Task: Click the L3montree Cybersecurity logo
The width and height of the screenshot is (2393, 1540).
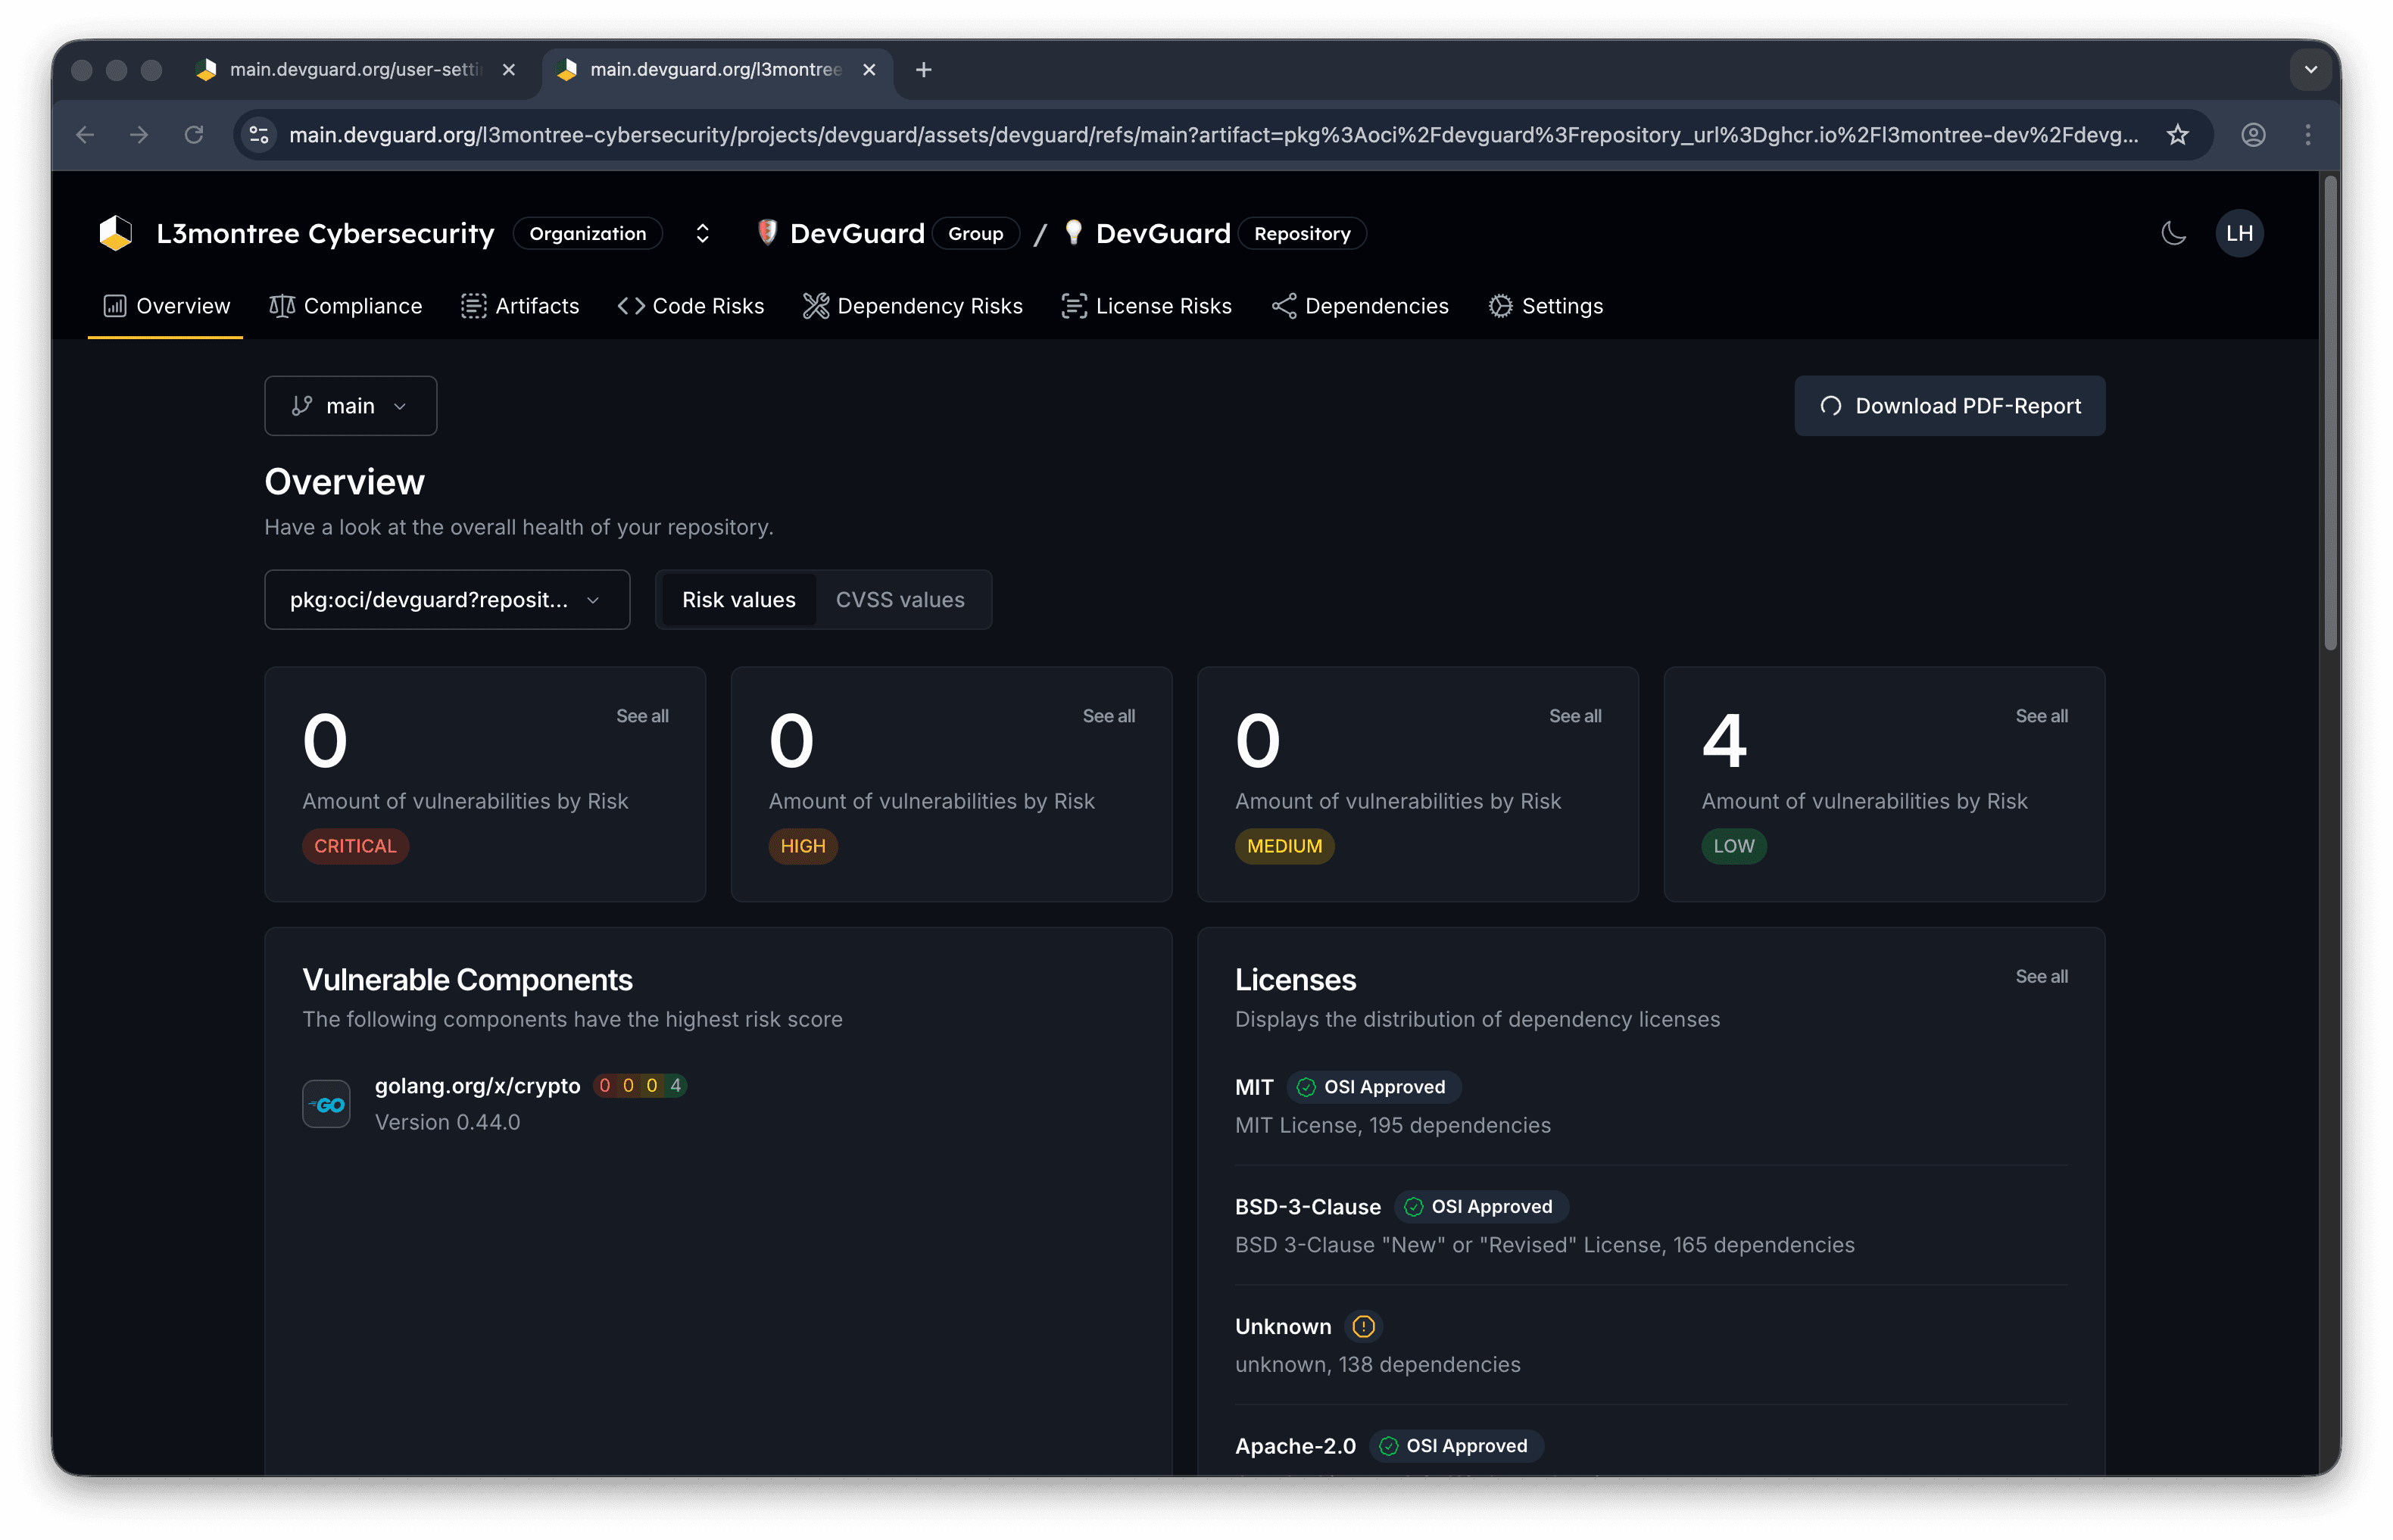Action: tap(116, 233)
